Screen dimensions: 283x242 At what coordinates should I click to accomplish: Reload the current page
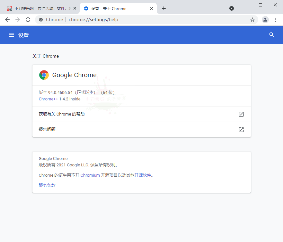[x=28, y=20]
